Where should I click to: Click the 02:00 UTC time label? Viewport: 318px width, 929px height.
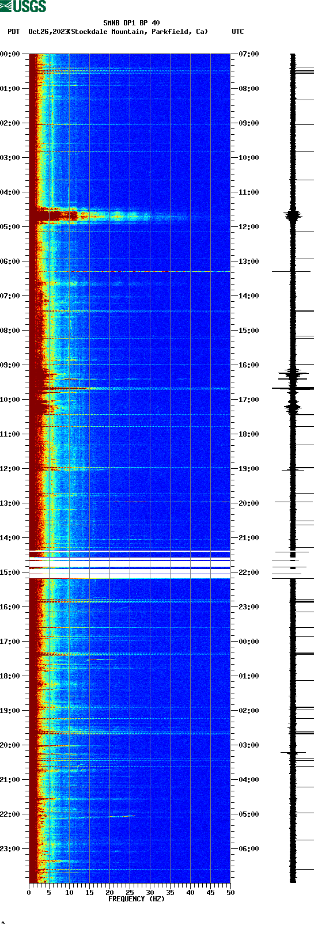click(249, 711)
